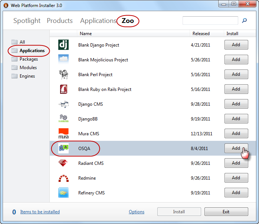This screenshot has height=224, width=259.
Task: Add Radiant CMS
Action: click(236, 163)
